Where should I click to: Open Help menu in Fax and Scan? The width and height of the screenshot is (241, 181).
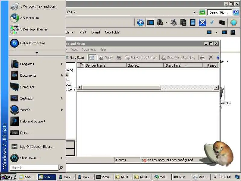pos(102,49)
